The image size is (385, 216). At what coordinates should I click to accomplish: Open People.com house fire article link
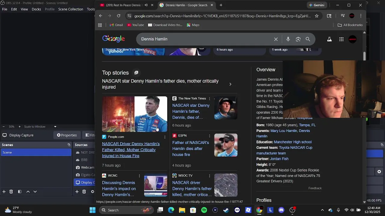coord(131,150)
